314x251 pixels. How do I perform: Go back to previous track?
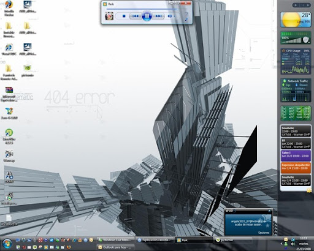135,16
